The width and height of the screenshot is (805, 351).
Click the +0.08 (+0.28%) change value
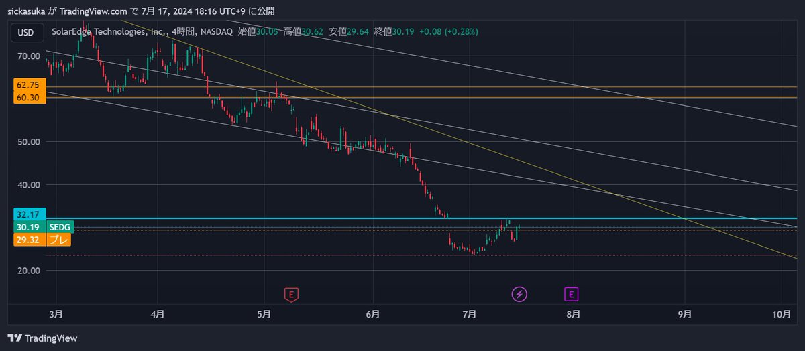tap(449, 31)
